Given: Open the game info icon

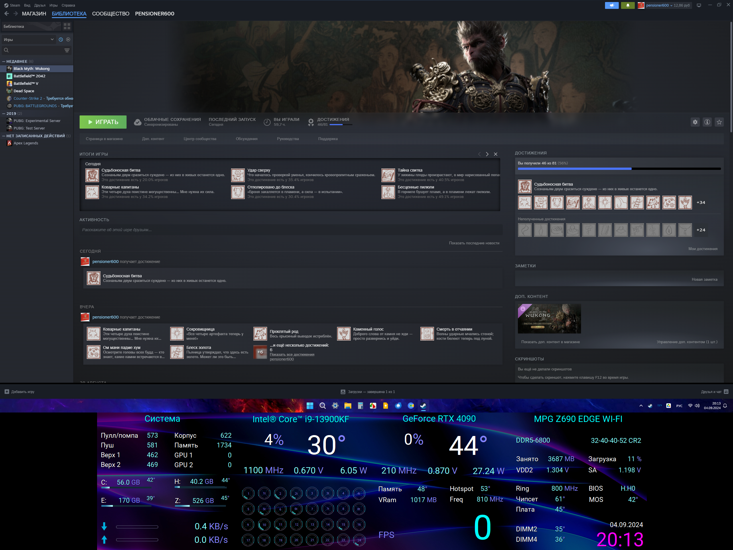Looking at the screenshot, I should [x=707, y=122].
